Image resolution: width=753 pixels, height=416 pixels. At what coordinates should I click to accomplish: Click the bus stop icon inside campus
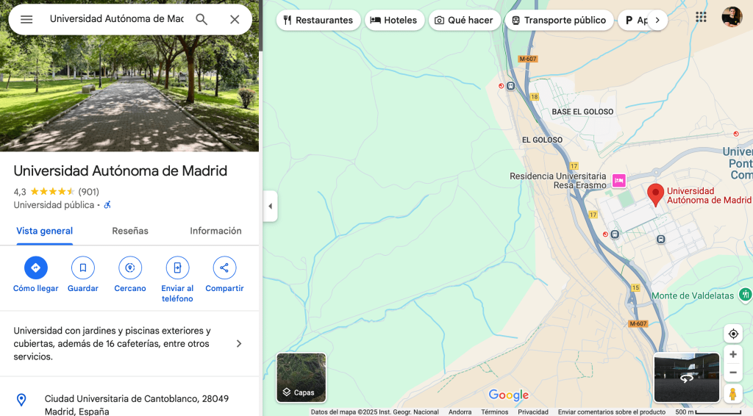661,240
